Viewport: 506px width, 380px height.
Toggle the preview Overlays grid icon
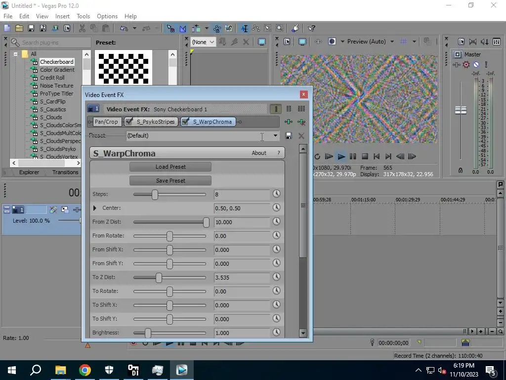click(403, 42)
